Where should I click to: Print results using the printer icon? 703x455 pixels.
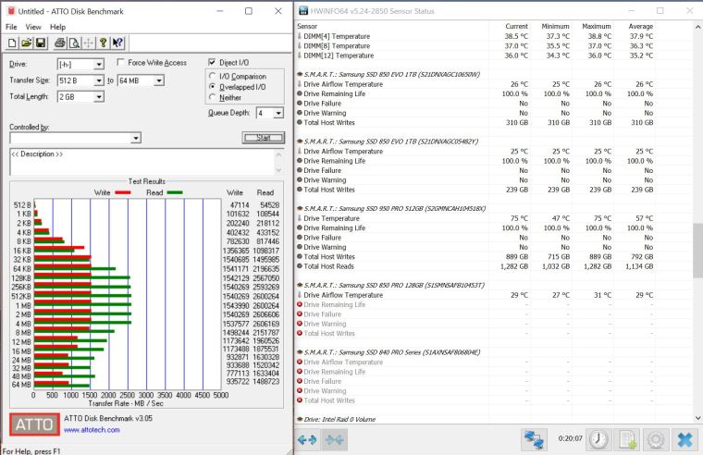pos(59,43)
